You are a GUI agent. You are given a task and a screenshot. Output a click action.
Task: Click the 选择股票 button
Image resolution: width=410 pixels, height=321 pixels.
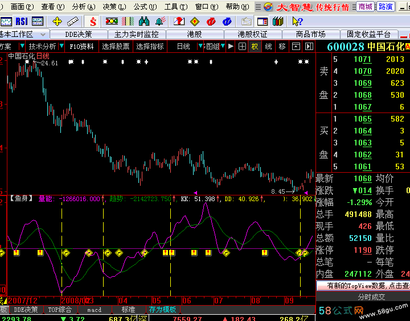coord(116,47)
